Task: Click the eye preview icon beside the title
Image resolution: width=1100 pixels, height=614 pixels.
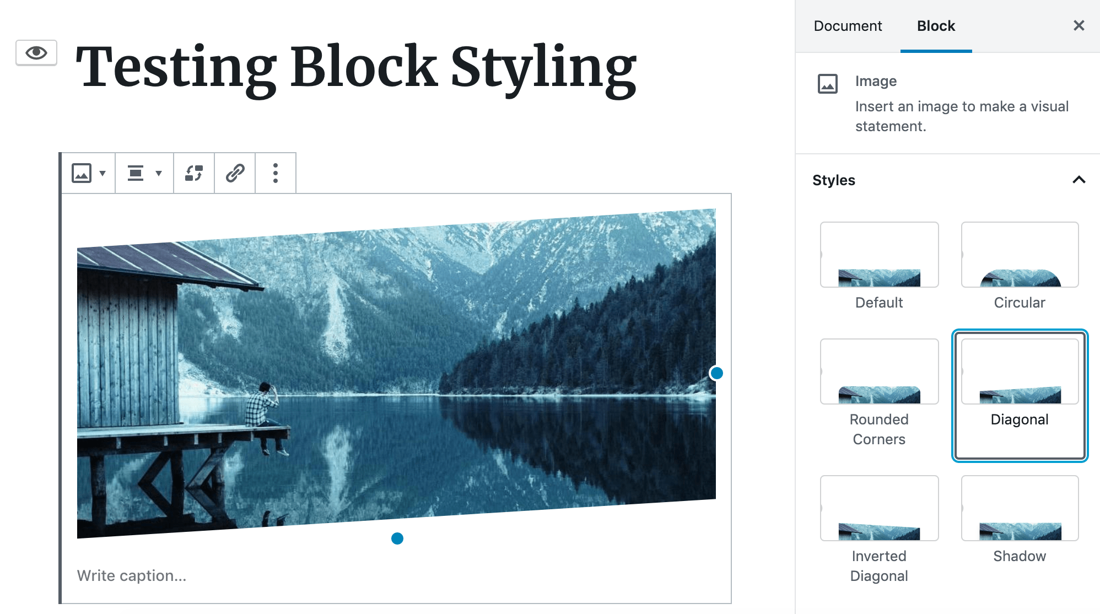Action: pos(36,53)
